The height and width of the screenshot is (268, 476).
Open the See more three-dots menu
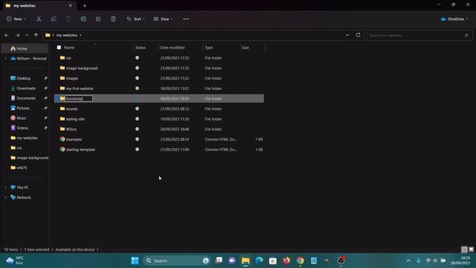[x=186, y=19]
